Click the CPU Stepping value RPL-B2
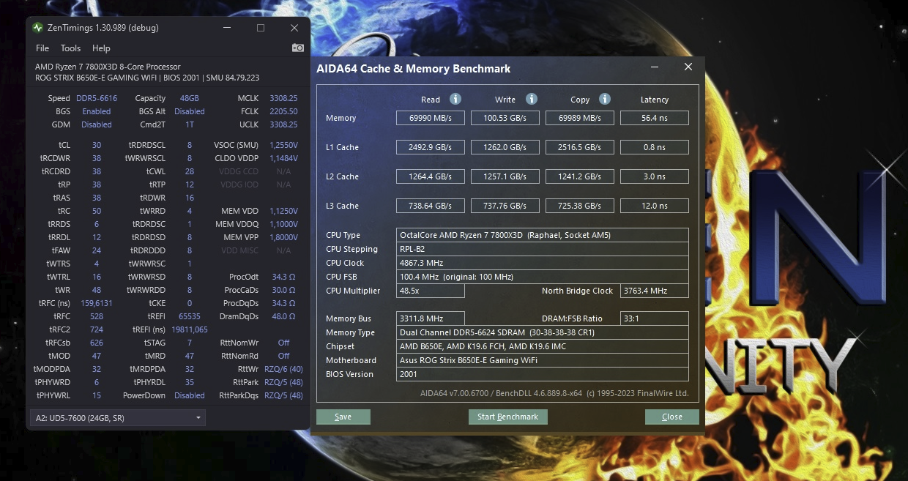Screen dimensions: 908x481 (543, 249)
